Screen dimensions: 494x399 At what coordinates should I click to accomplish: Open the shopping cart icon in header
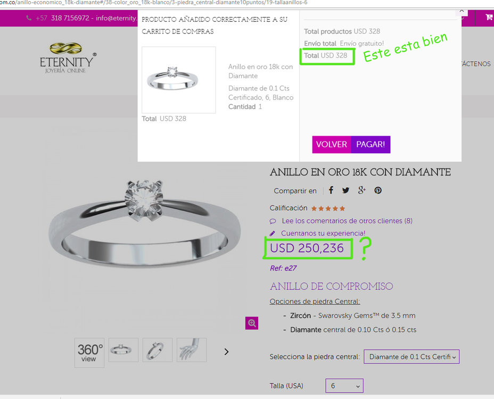489,17
